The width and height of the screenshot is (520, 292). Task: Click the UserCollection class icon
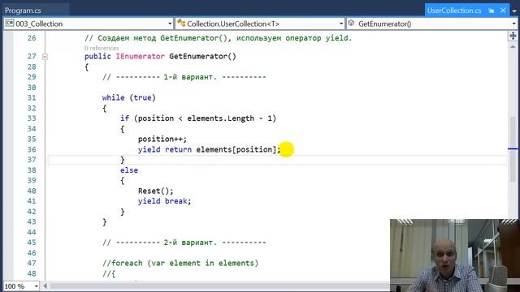click(181, 24)
